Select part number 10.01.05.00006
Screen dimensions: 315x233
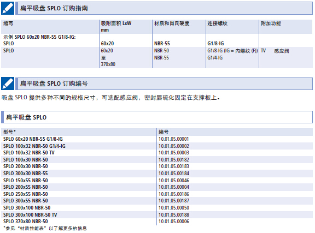pos(174,222)
